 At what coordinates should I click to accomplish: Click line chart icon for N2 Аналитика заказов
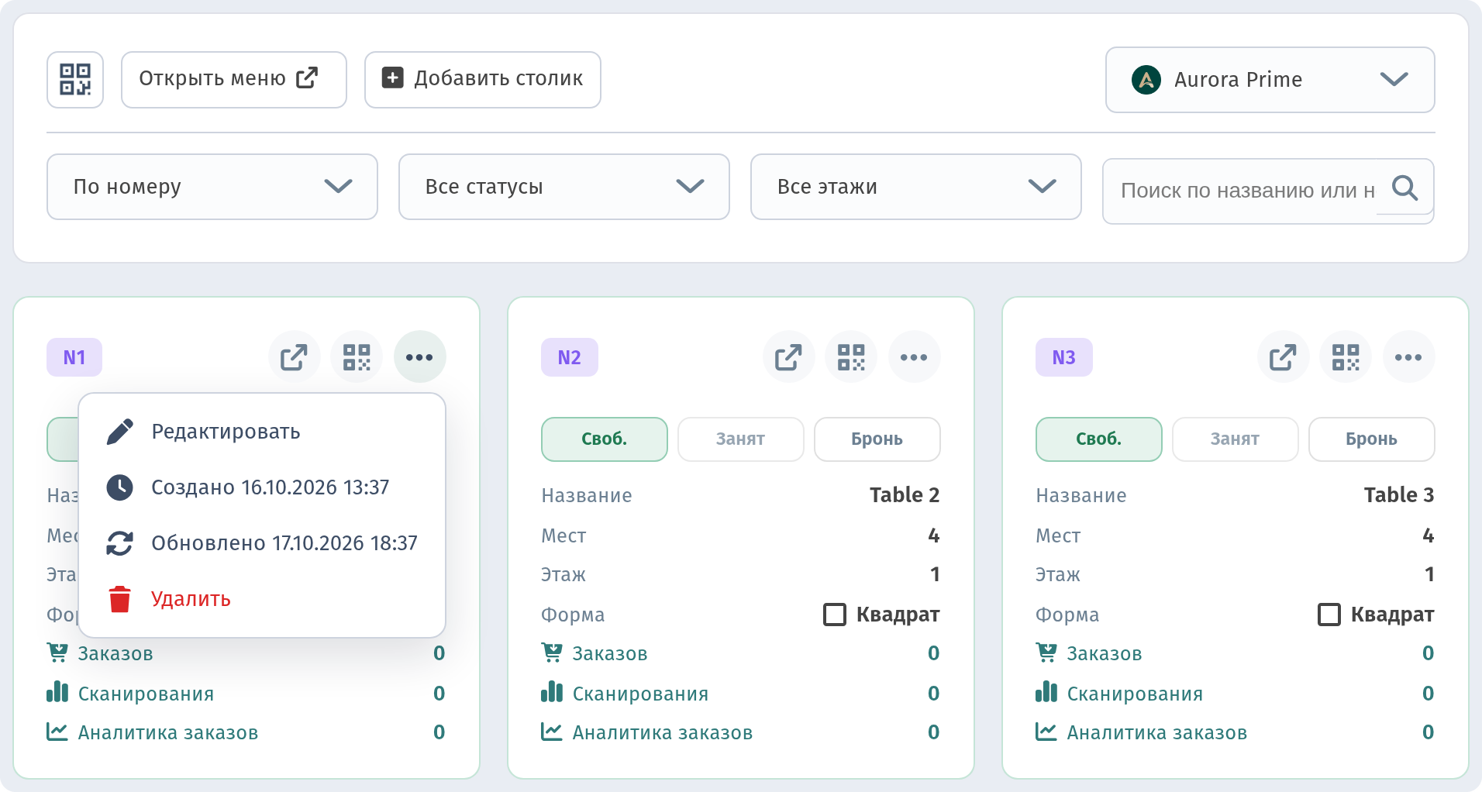[x=552, y=732]
